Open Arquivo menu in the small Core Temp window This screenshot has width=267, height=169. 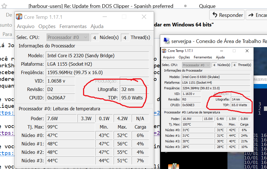[169, 57]
